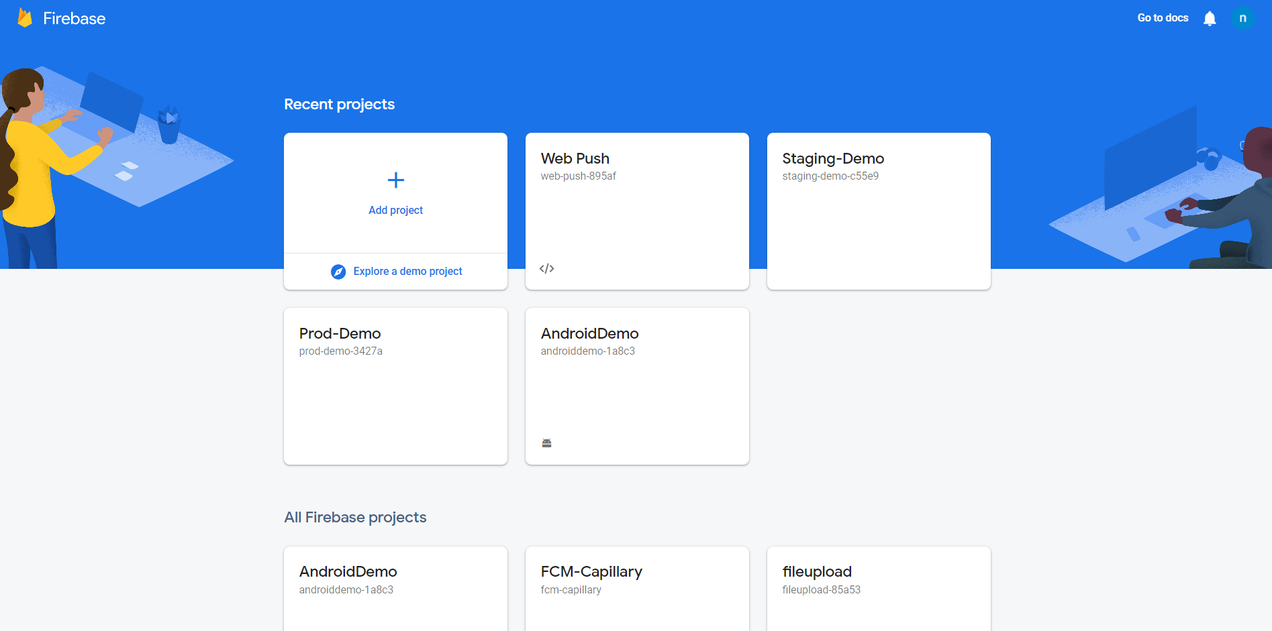1272x631 pixels.
Task: Click the Android icon in AndroidDemo recent card
Action: 547,443
